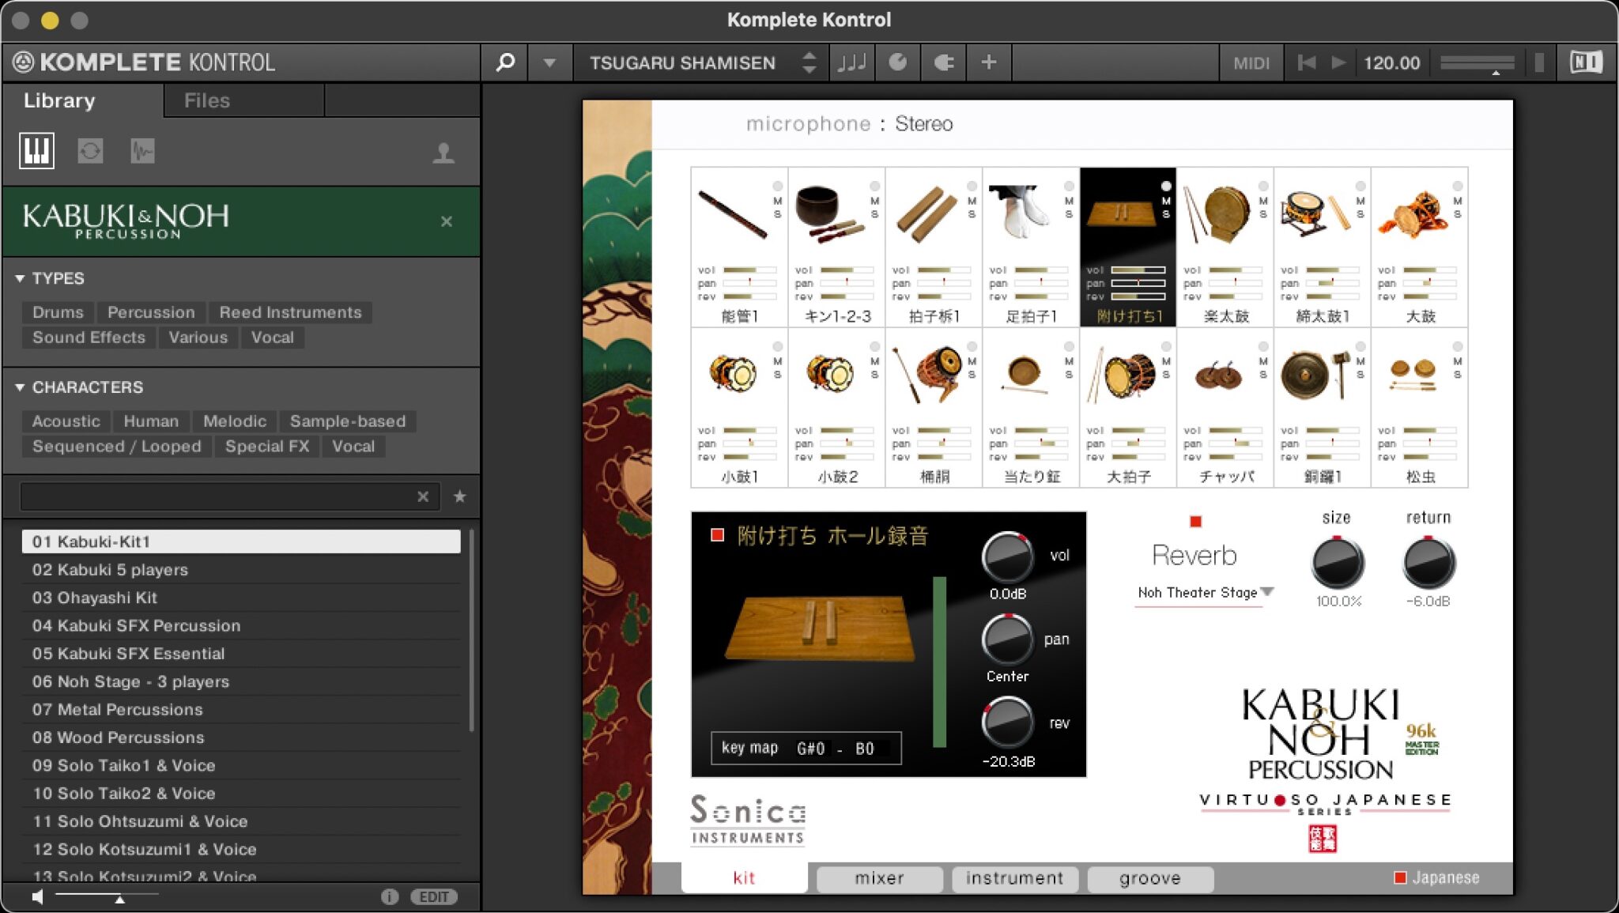1619x913 pixels.
Task: Switch to the Files tab
Action: coord(206,100)
